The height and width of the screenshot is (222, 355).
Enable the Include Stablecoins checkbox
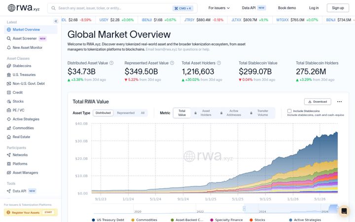pyautogui.click(x=289, y=111)
